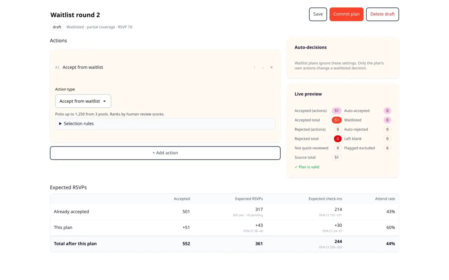Click the Already accepted value 501

click(186, 212)
